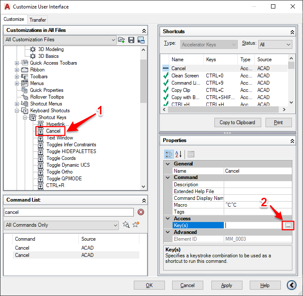Click the Quick Access Toolbars node icon
303x296 pixels.
click(x=25, y=63)
